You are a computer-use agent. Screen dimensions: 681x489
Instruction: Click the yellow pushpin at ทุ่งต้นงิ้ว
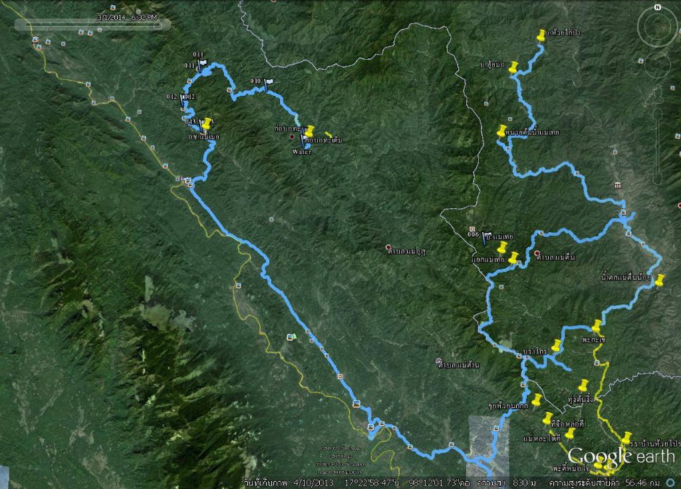pyautogui.click(x=584, y=385)
